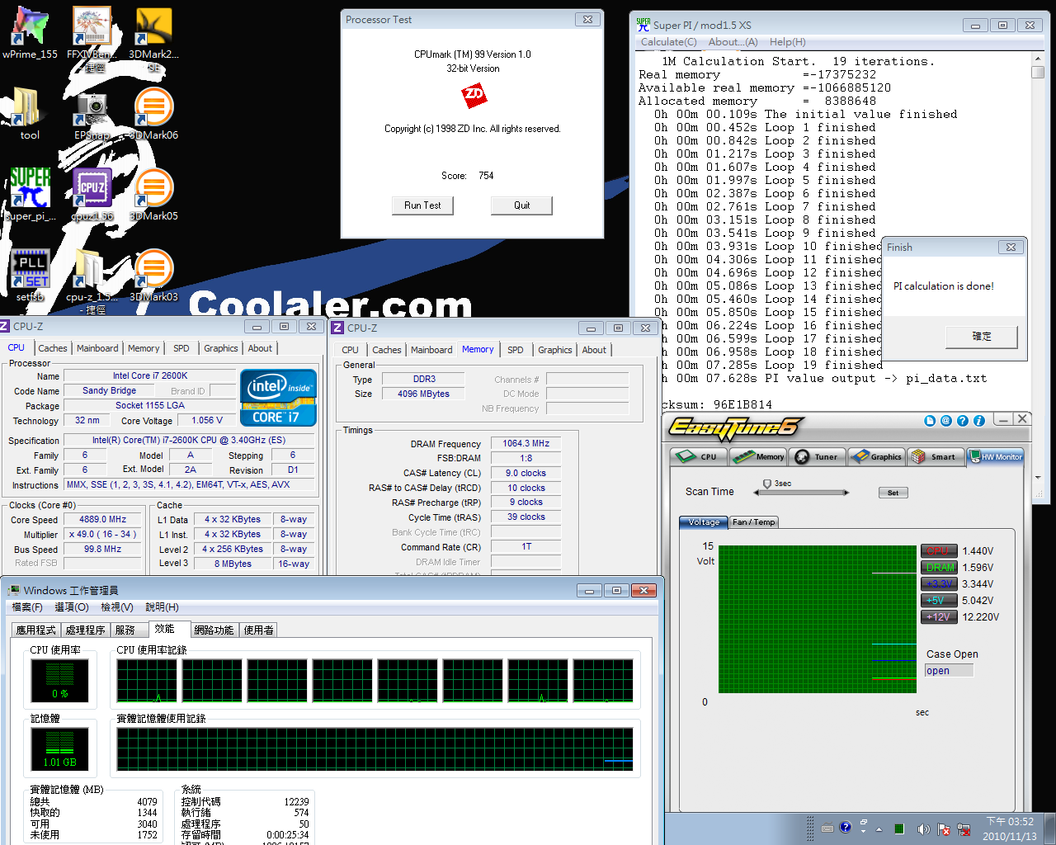Click 確定 in the Finish dialog

982,337
